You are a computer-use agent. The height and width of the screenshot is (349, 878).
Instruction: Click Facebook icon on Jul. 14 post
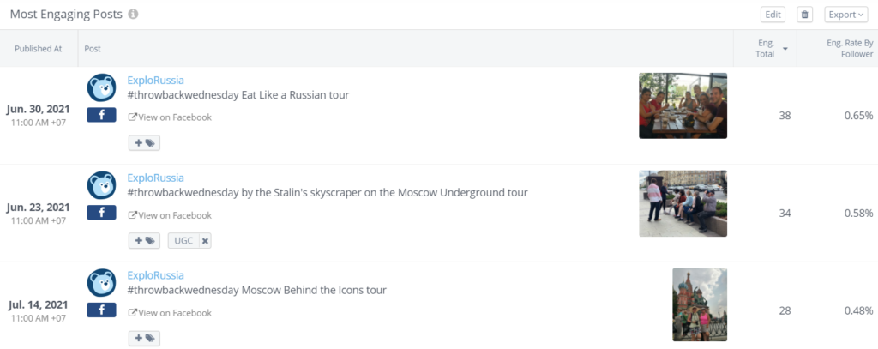101,310
